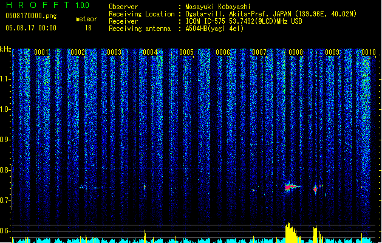Click the 0.8 kHz axis label
Image resolution: width=382 pixels, height=243 pixels.
coord(5,170)
